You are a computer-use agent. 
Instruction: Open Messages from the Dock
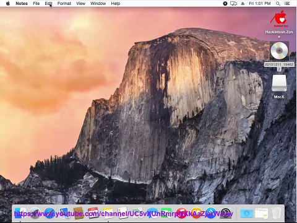pos(152,213)
